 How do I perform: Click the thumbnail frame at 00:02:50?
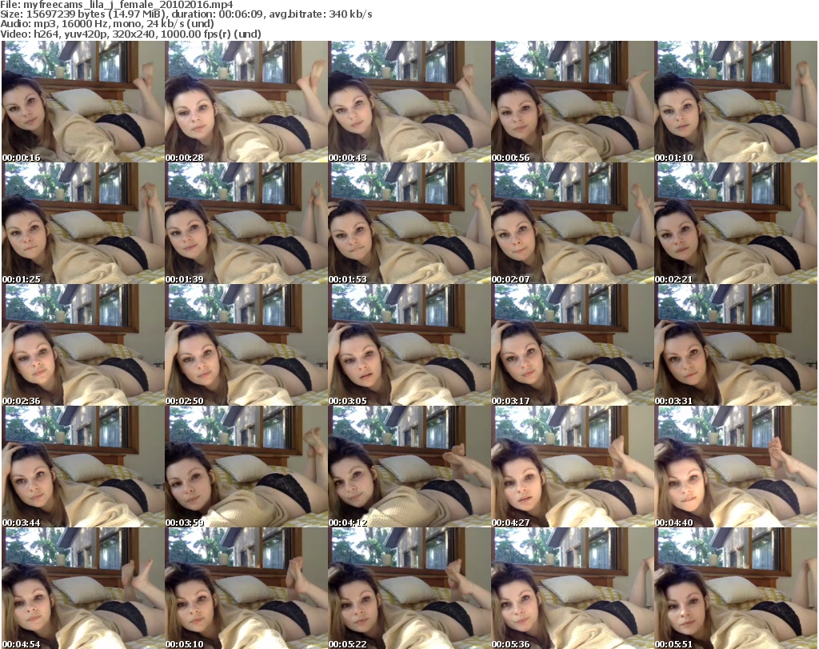click(246, 346)
